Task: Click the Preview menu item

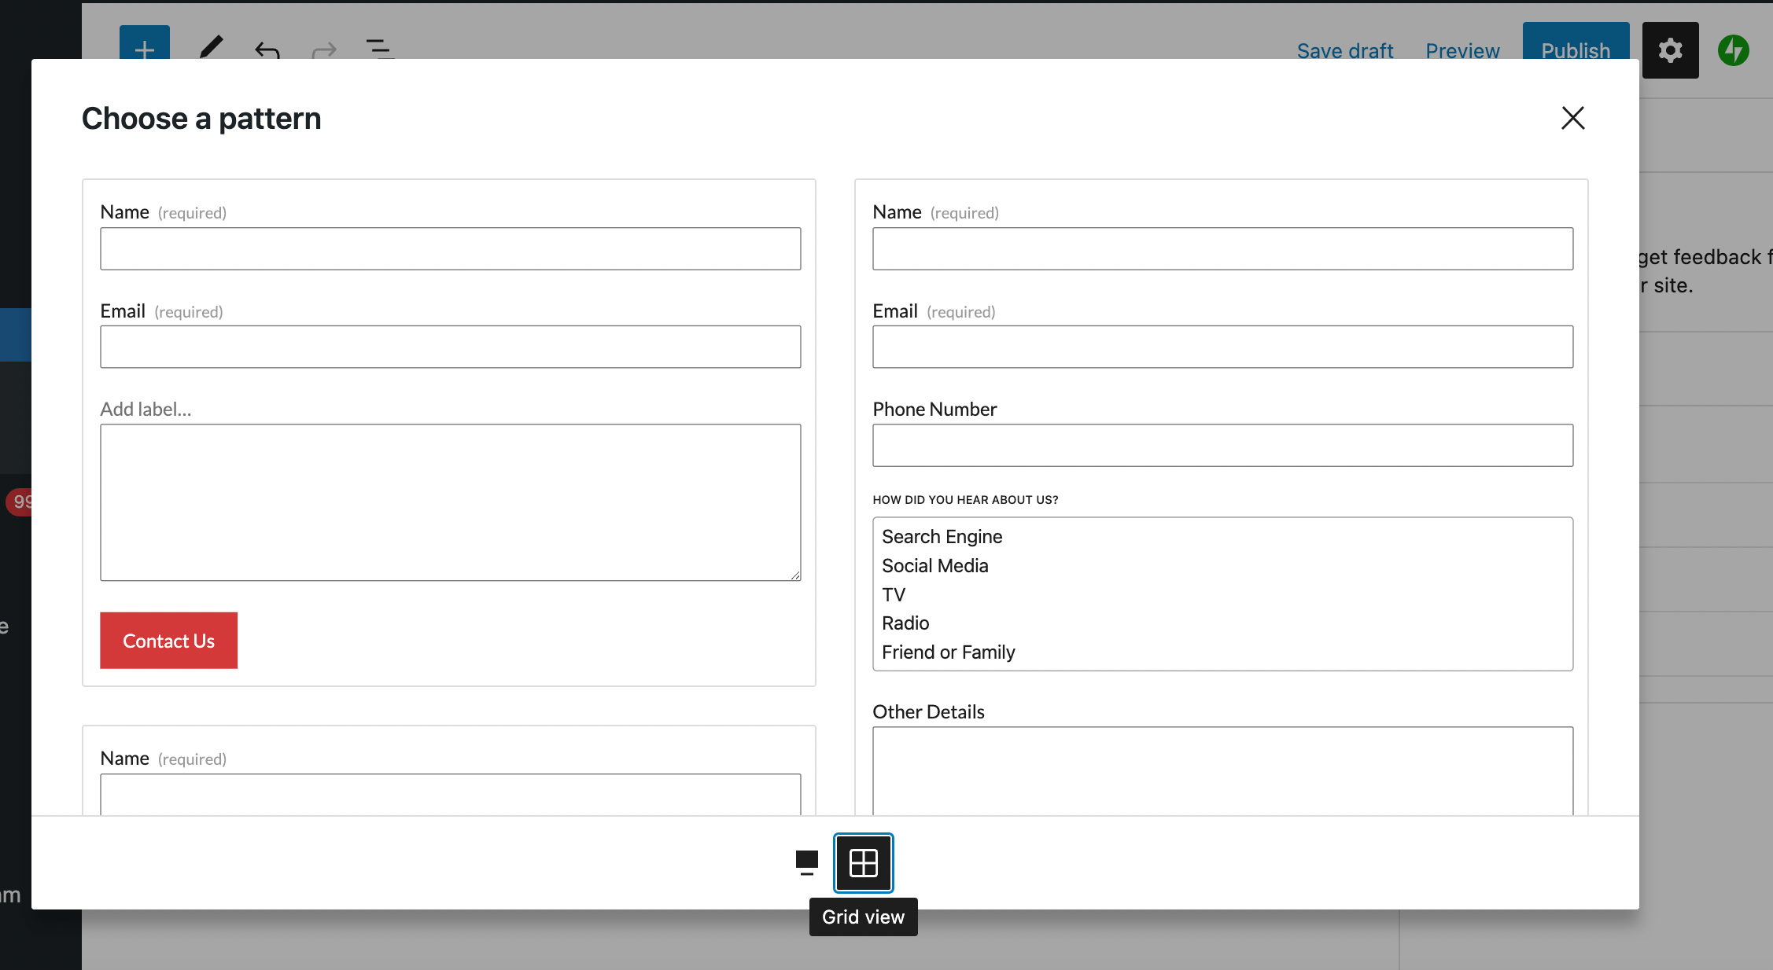Action: pos(1462,49)
